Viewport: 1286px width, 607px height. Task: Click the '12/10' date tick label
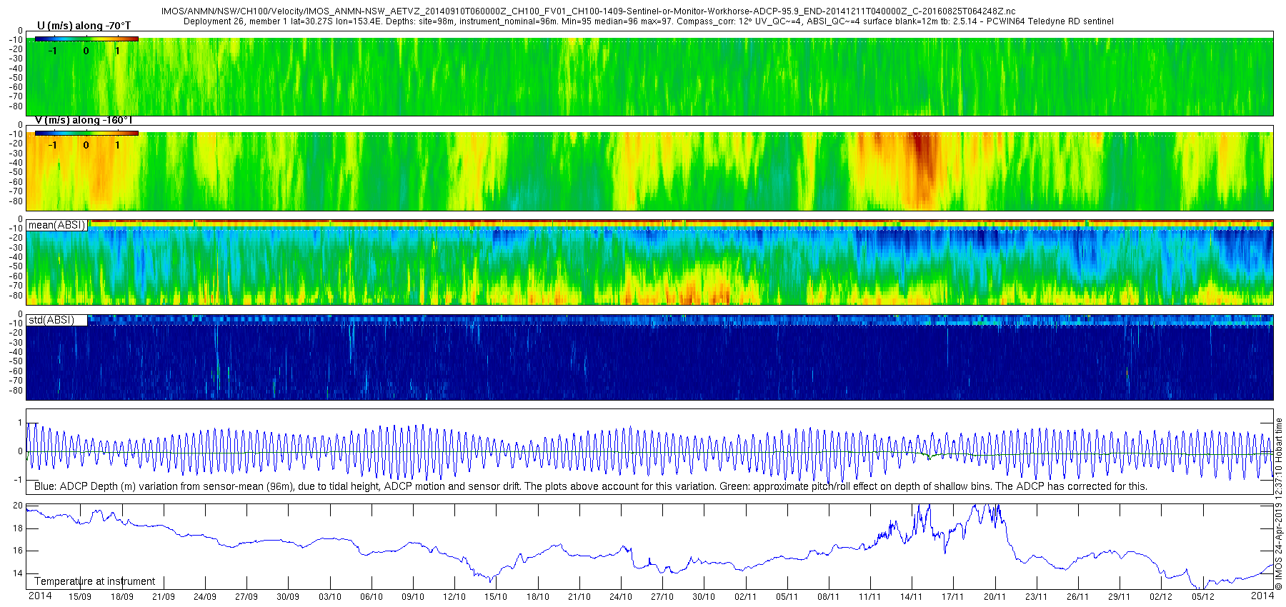[x=454, y=597]
